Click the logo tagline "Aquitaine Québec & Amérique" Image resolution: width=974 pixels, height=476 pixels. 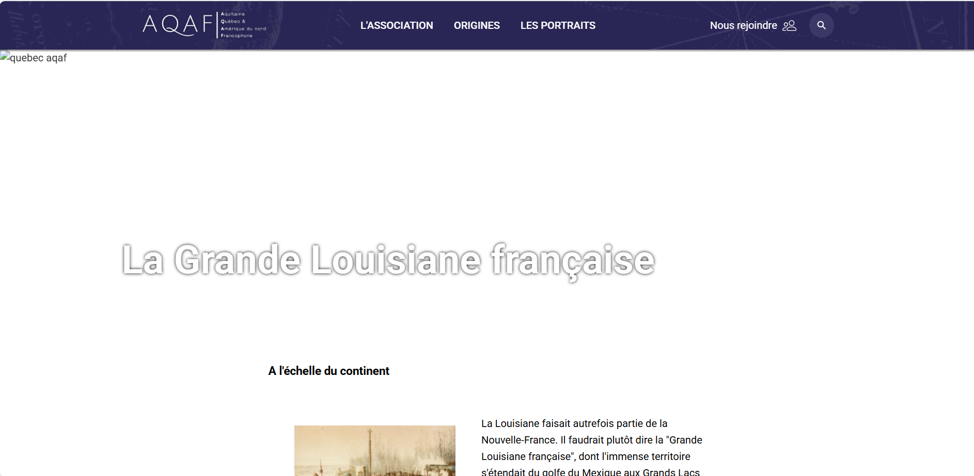[x=243, y=25]
